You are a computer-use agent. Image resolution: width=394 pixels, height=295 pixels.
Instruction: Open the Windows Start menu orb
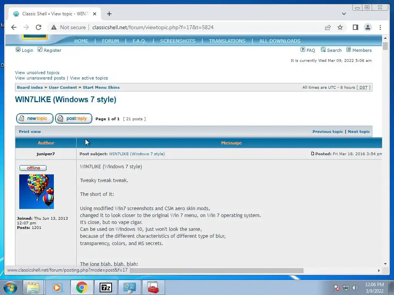coord(10,287)
